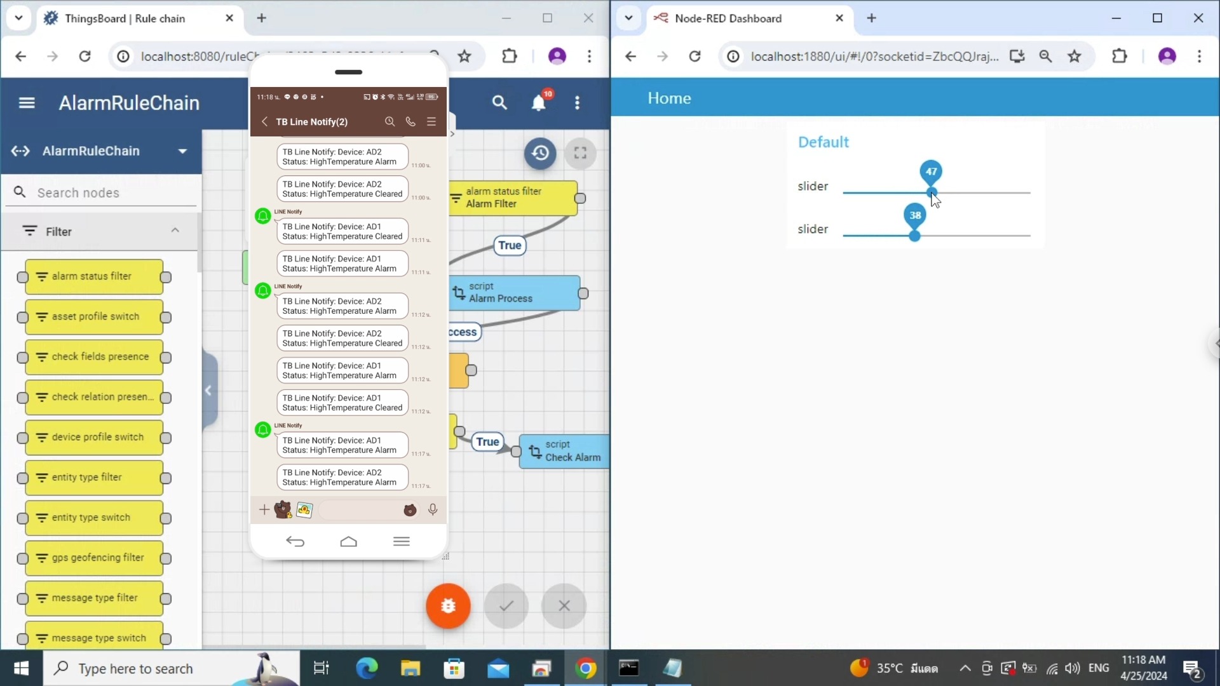1220x686 pixels.
Task: Click the Node-RED address bar URL
Action: click(x=874, y=57)
